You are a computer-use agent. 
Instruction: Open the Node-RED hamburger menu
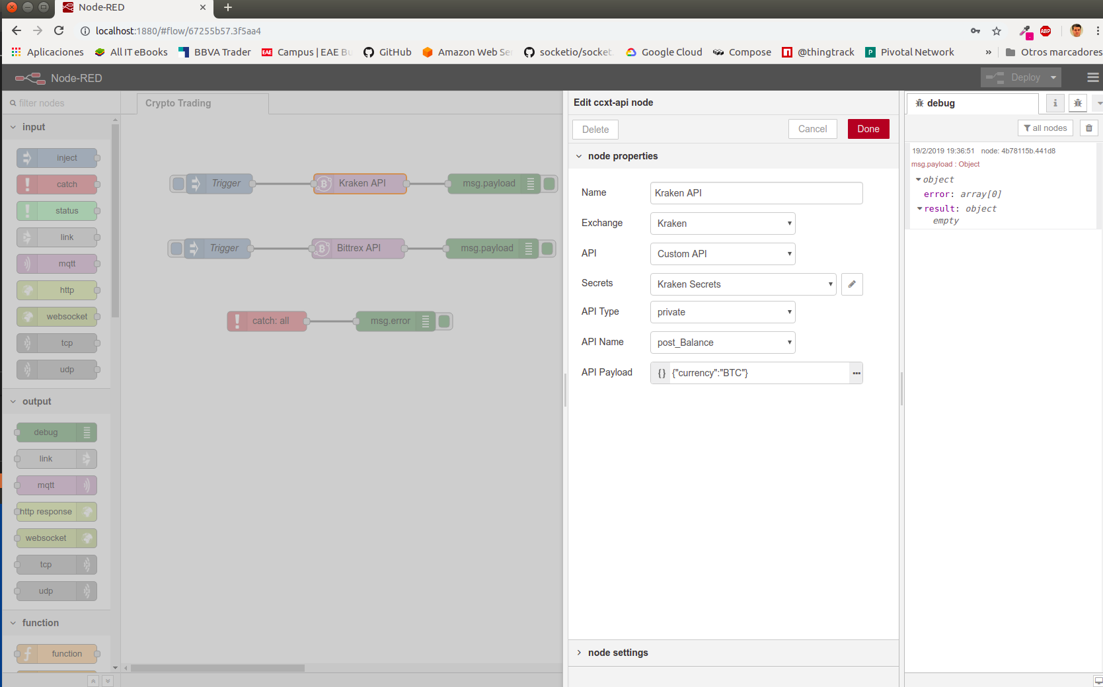tap(1093, 77)
